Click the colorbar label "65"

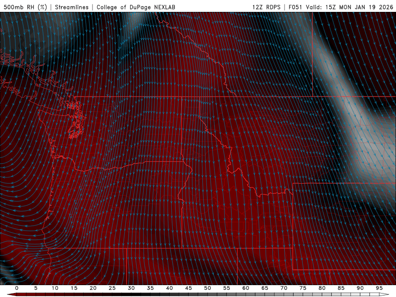pyautogui.click(x=265, y=288)
